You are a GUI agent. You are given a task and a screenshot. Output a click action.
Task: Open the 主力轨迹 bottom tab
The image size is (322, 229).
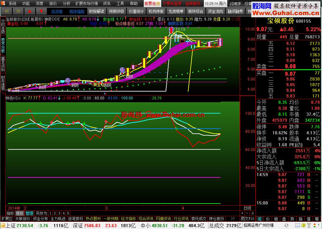pyautogui.click(x=58, y=219)
